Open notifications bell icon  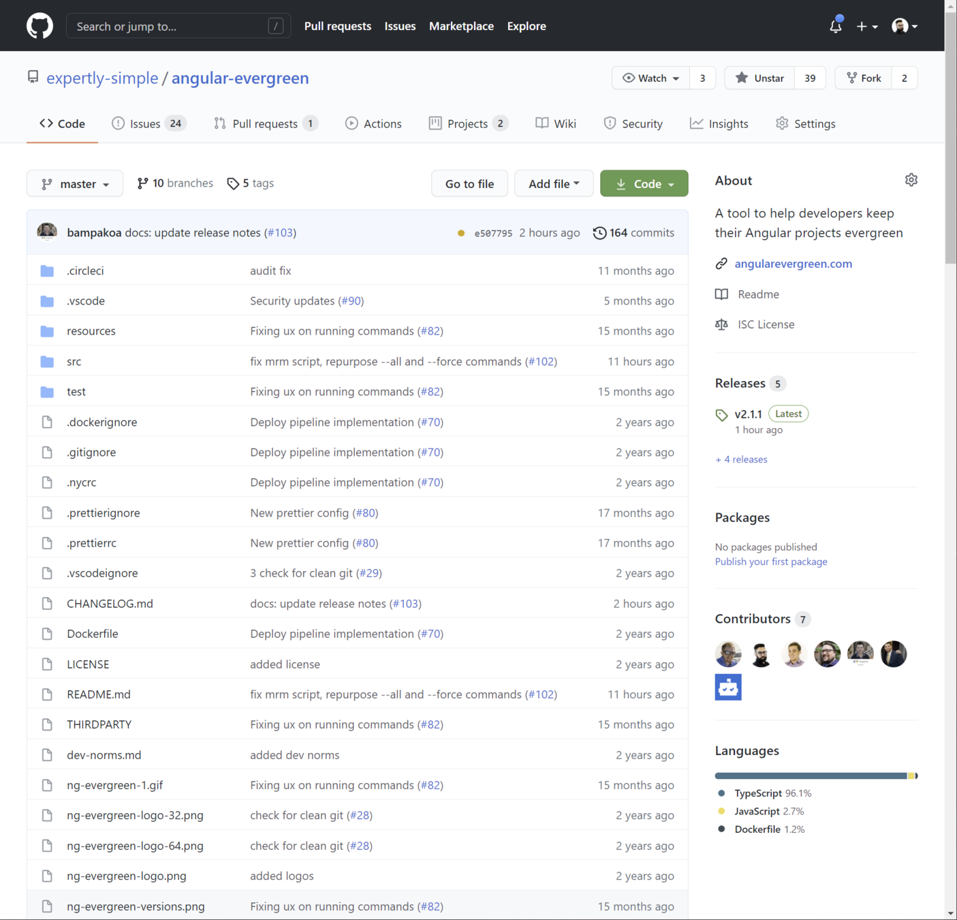tap(836, 26)
